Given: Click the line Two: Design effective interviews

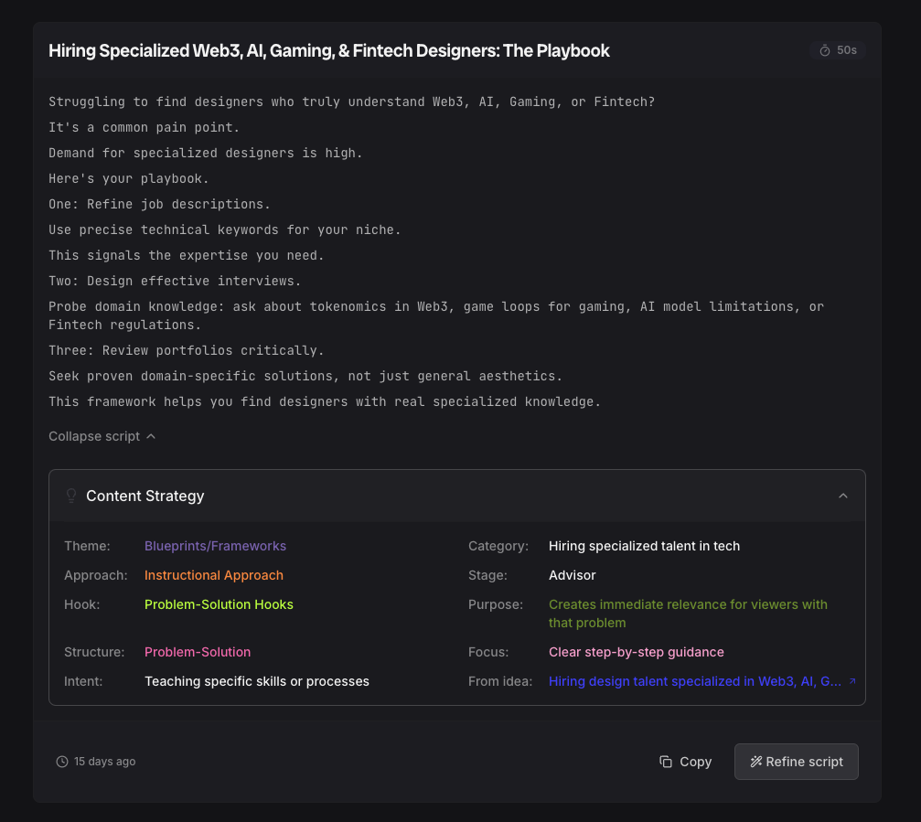Looking at the screenshot, I should tap(175, 282).
